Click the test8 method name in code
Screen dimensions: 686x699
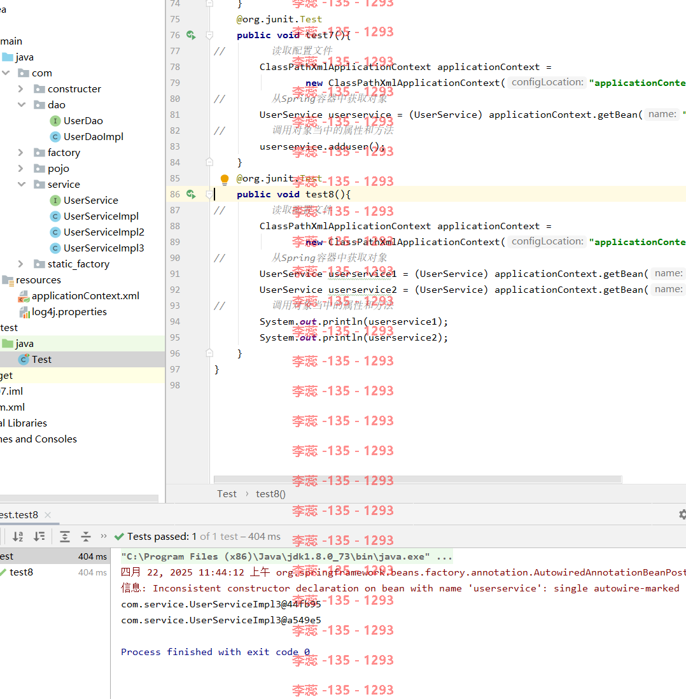click(319, 194)
